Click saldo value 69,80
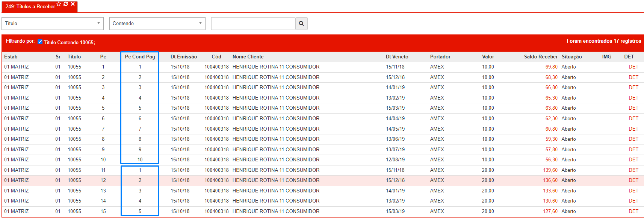Viewport: 644px width, 222px height. tap(552, 67)
